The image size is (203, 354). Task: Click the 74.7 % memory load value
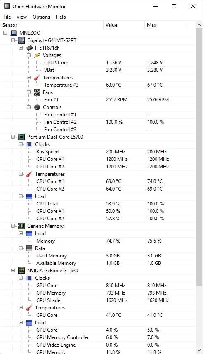(113, 241)
